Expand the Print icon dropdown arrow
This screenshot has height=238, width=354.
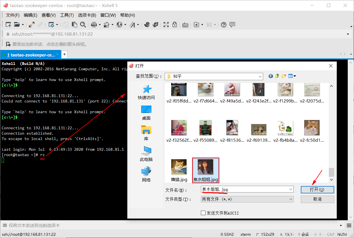[x=100, y=25]
